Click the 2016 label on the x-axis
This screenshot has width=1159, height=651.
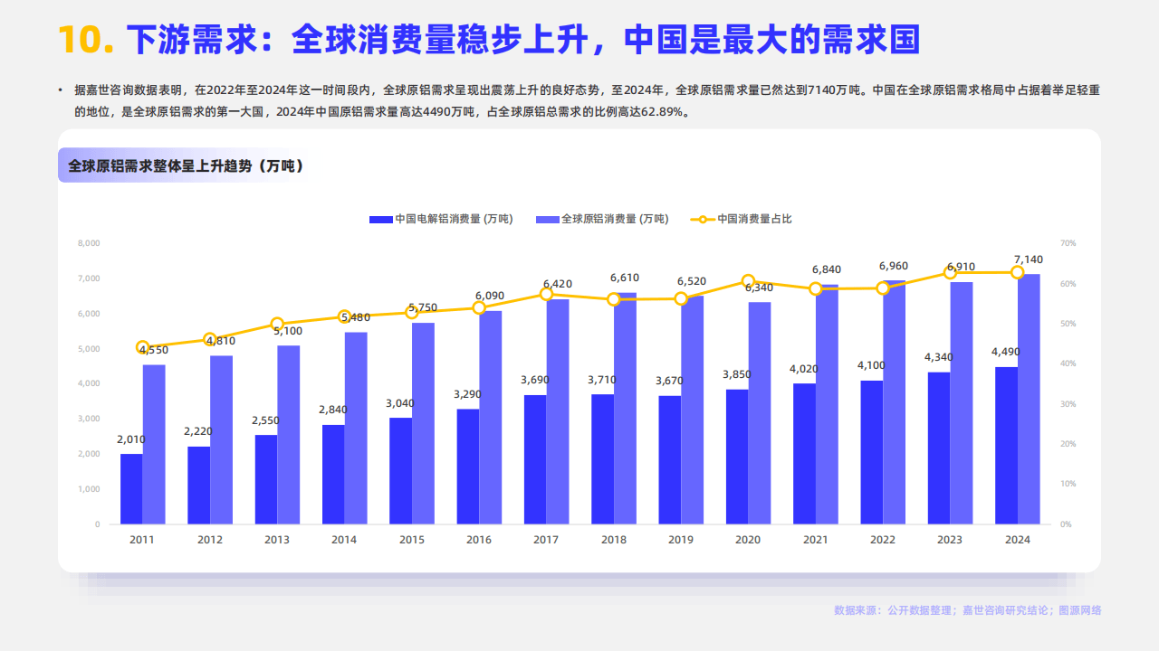coord(479,540)
